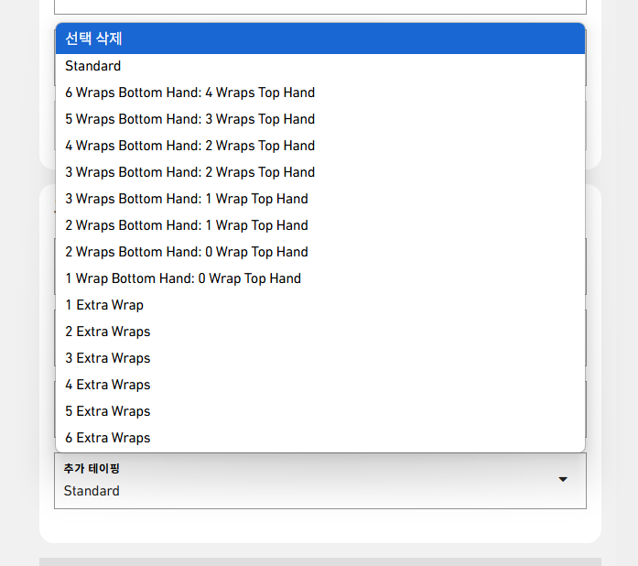Pick the 3 Extra Wraps option

(x=320, y=358)
